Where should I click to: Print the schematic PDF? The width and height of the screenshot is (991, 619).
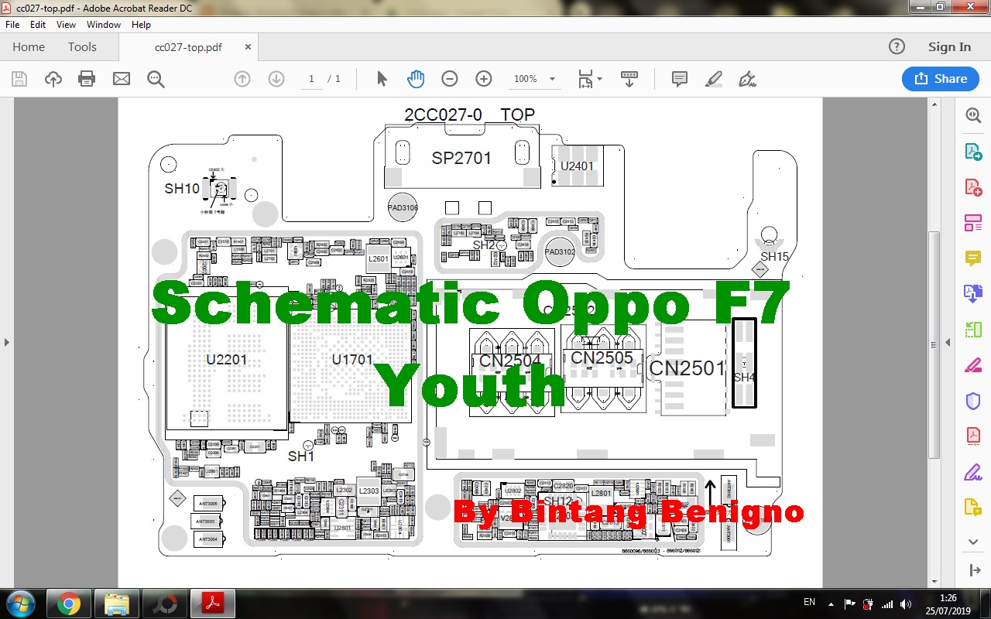(x=86, y=78)
